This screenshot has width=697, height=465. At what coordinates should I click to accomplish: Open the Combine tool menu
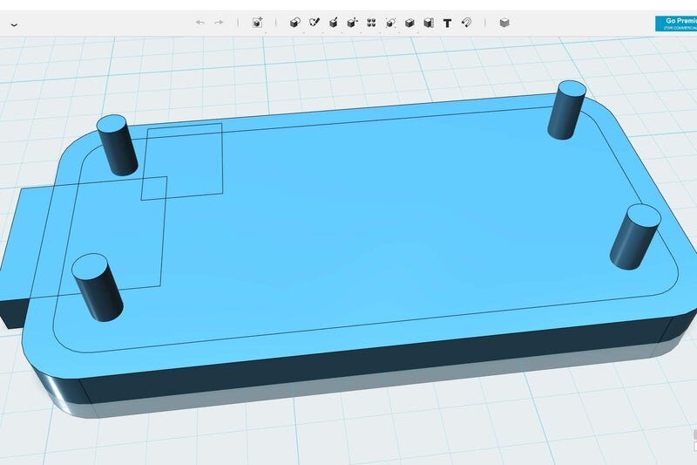click(x=409, y=23)
